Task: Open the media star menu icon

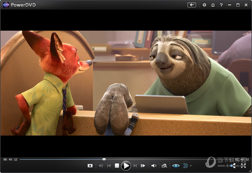Action: (90, 165)
